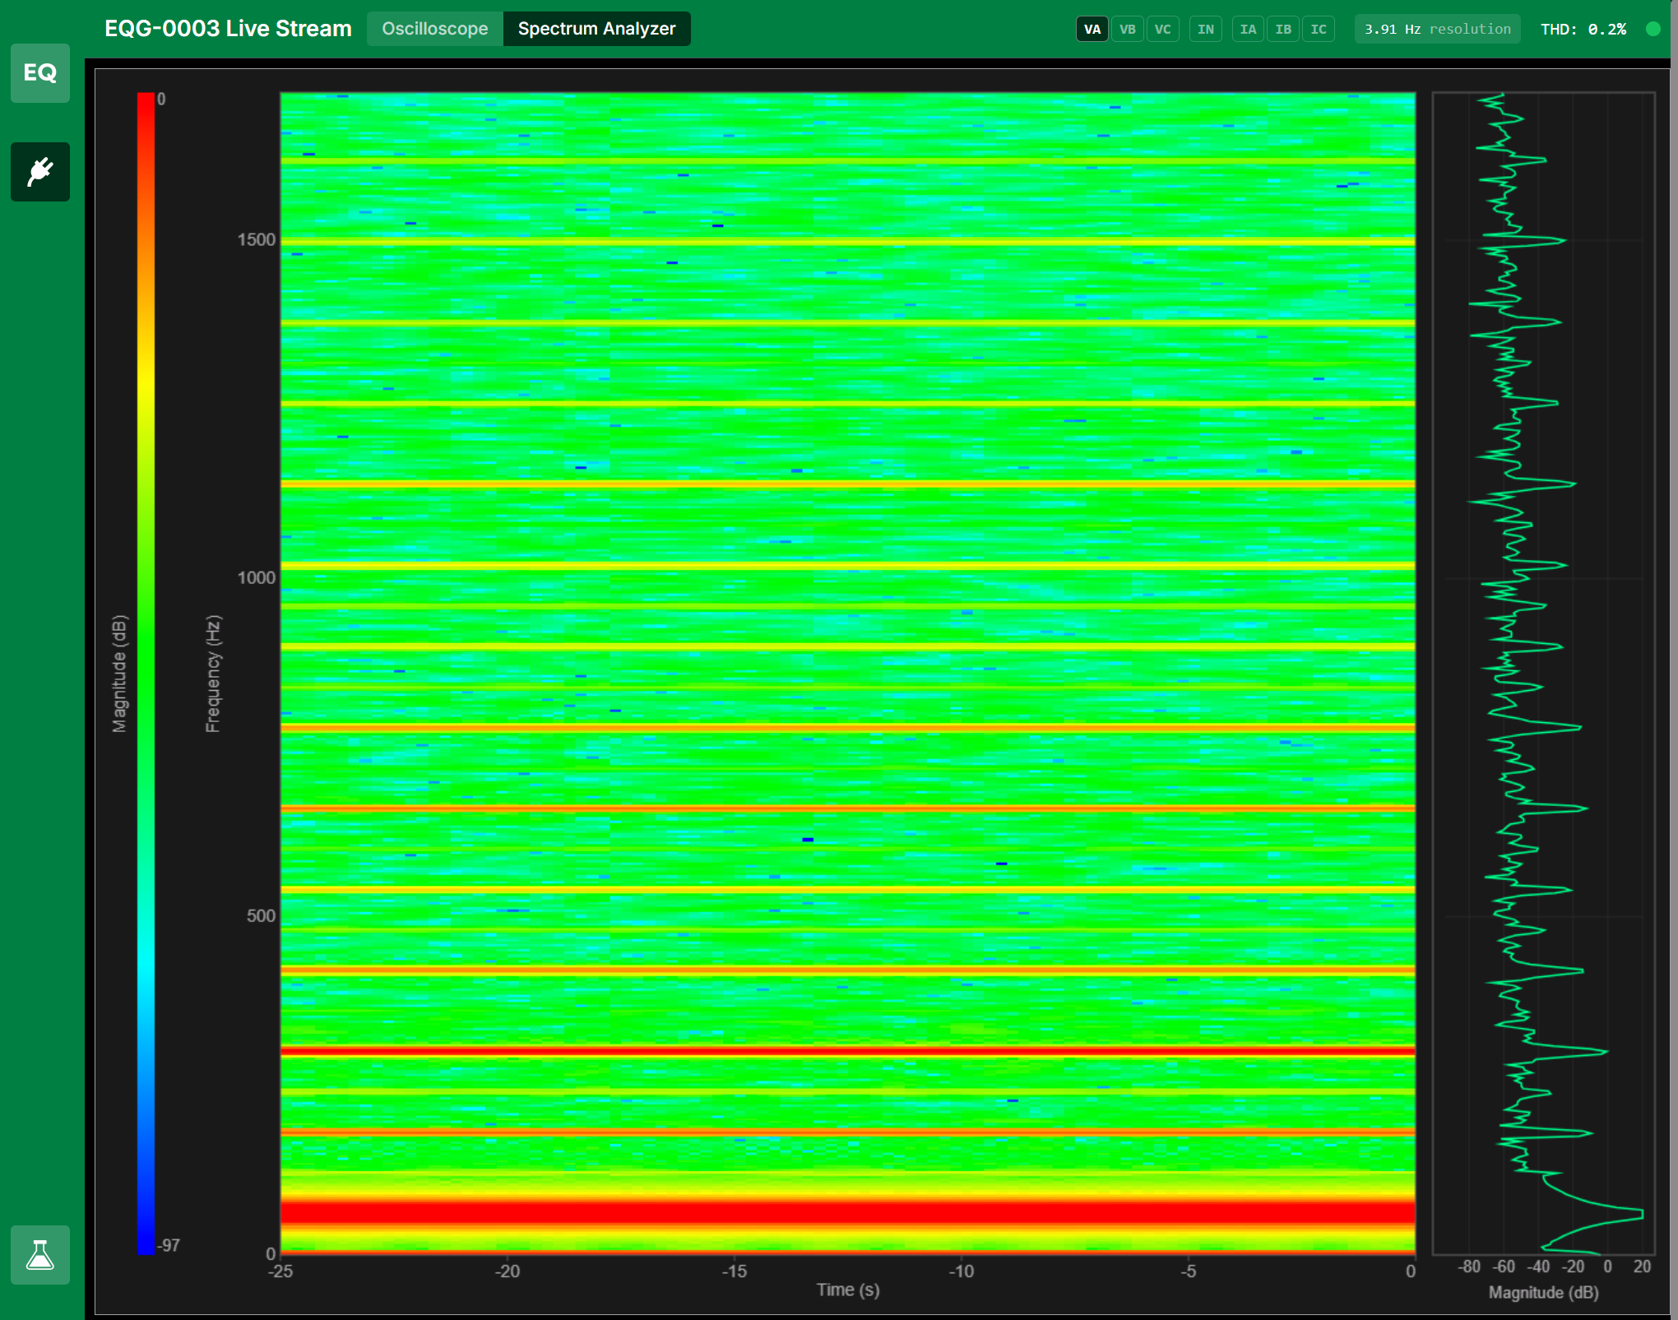
Task: Click the -10 time axis label
Action: pyautogui.click(x=961, y=1271)
